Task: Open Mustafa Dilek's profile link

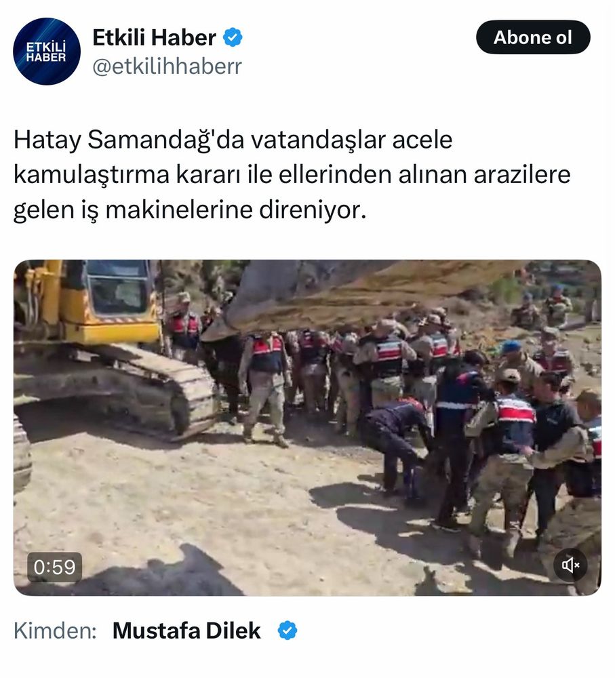Action: click(x=186, y=631)
